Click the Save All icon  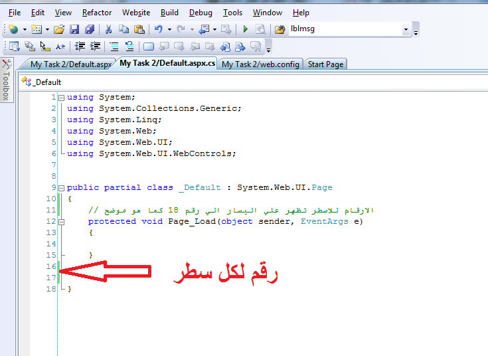[x=89, y=29]
